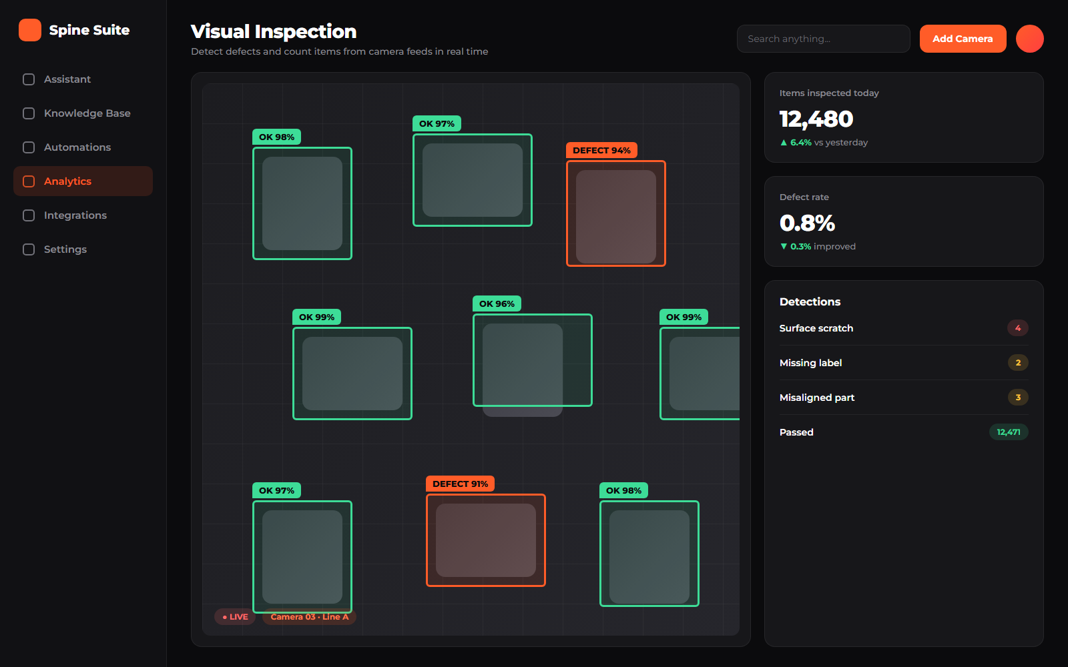1068x667 pixels.
Task: Click the Passed count badge 12,471
Action: (x=1009, y=432)
